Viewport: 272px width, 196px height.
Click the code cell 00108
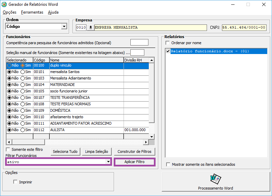tap(39, 104)
